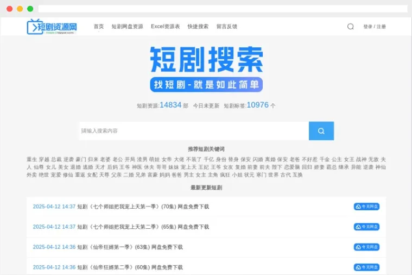The width and height of the screenshot is (412, 275).
Task: Select the 归来 keyword
Action: [93, 159]
